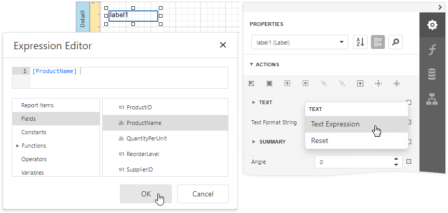Increase the Angle value with up arrow
This screenshot has height=213, width=448.
tap(396, 159)
